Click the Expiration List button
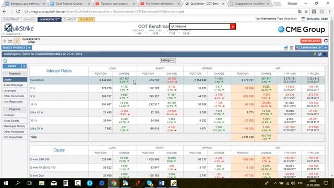The height and width of the screenshot is (188, 334). click(309, 48)
